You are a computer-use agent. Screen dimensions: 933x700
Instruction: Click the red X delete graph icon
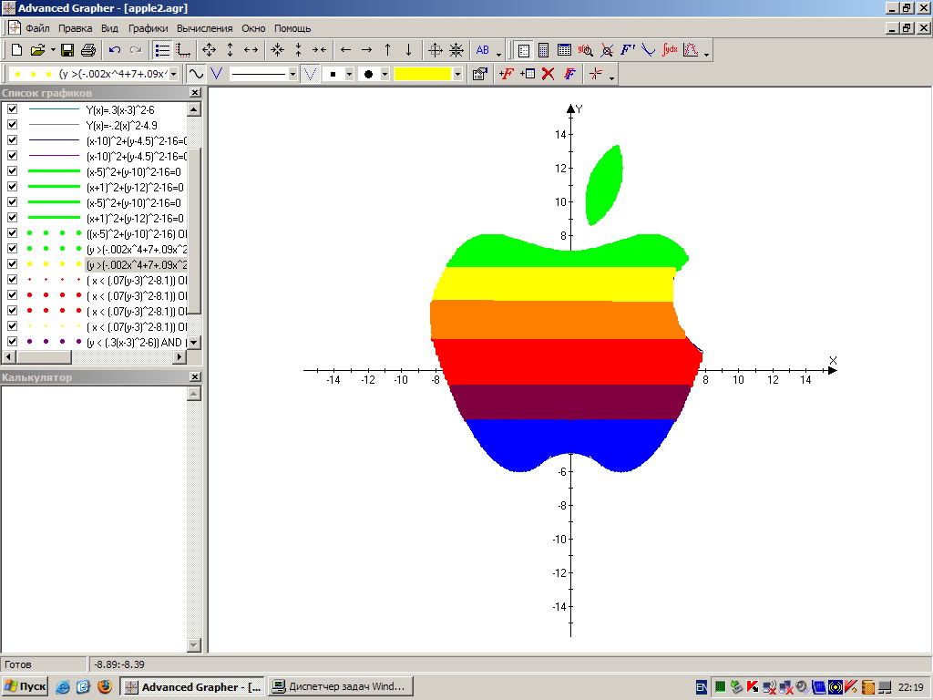pyautogui.click(x=548, y=74)
